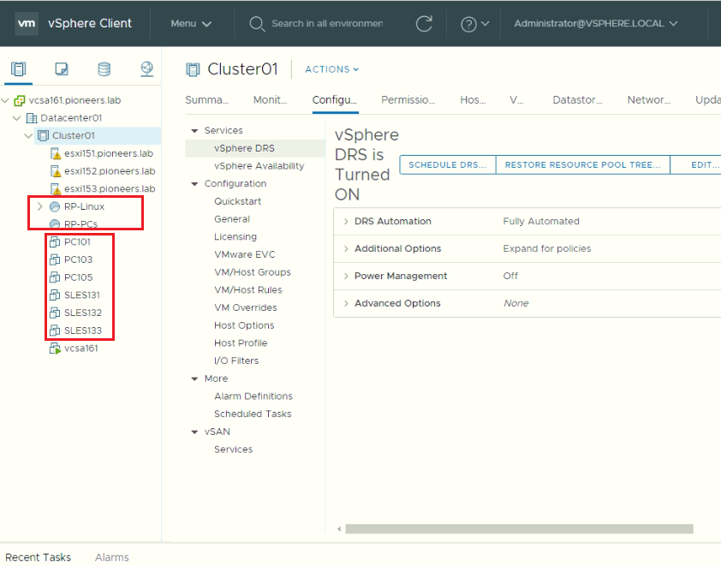Open the VMs and Templates view icon
Image resolution: width=721 pixels, height=566 pixels.
62,69
